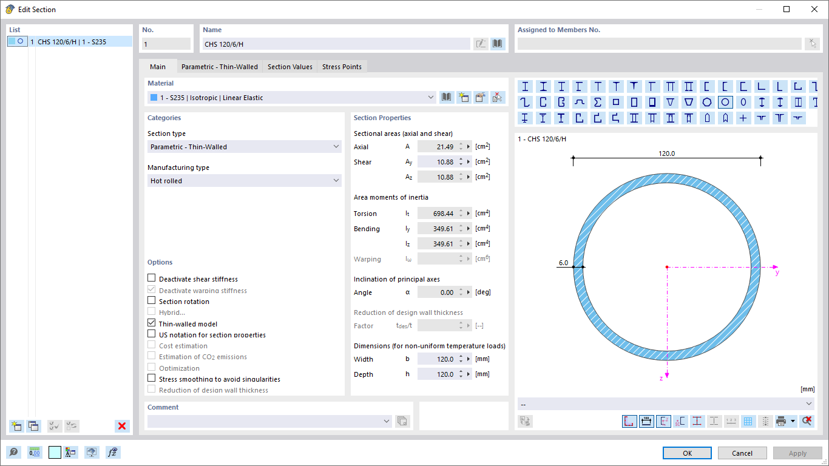Toggle principal axes y-z display icon
The height and width of the screenshot is (466, 829).
coord(663,421)
